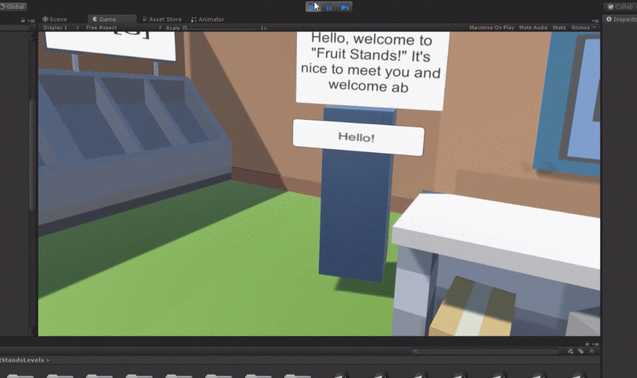Toggle Maximize On Play
Viewport: 637px width, 378px height.
492,28
